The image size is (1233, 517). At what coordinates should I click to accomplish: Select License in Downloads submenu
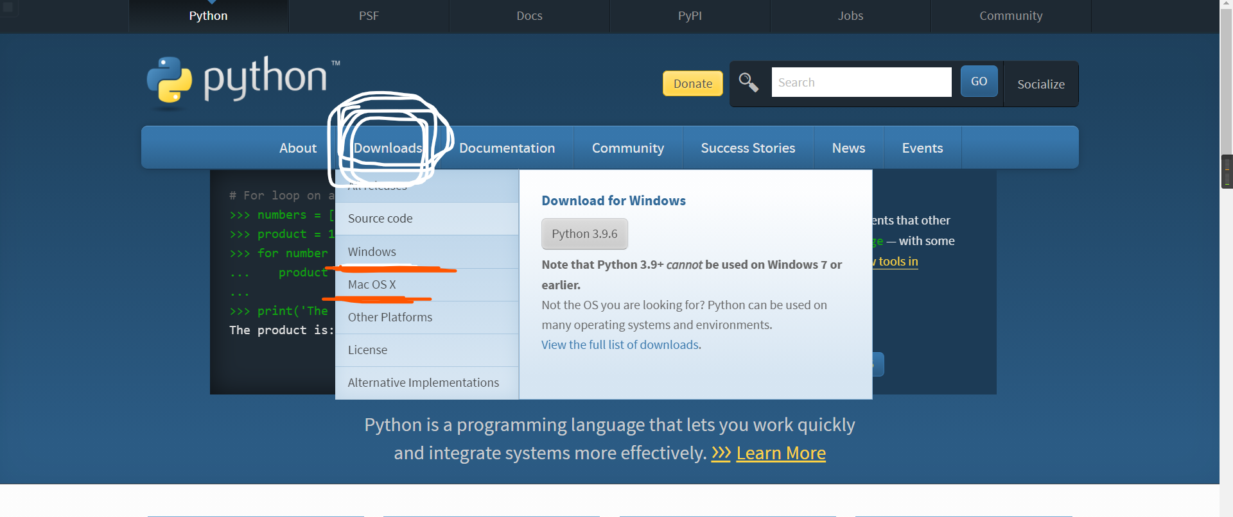click(426, 350)
